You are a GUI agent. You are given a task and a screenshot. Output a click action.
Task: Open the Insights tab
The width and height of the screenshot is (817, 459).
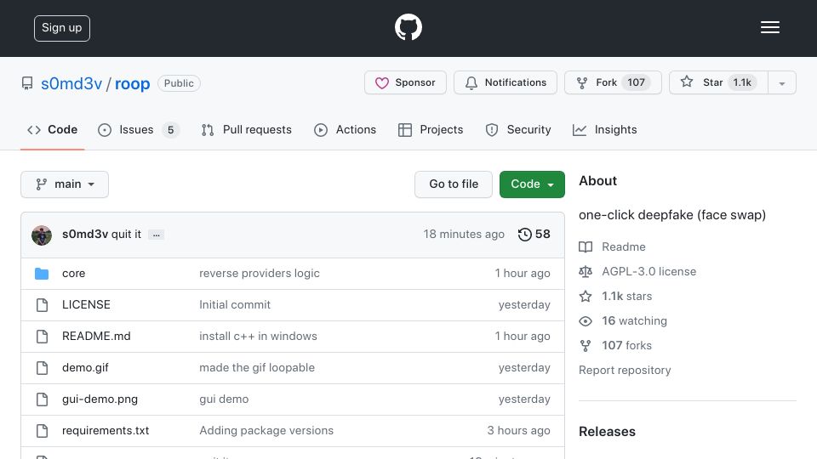604,129
